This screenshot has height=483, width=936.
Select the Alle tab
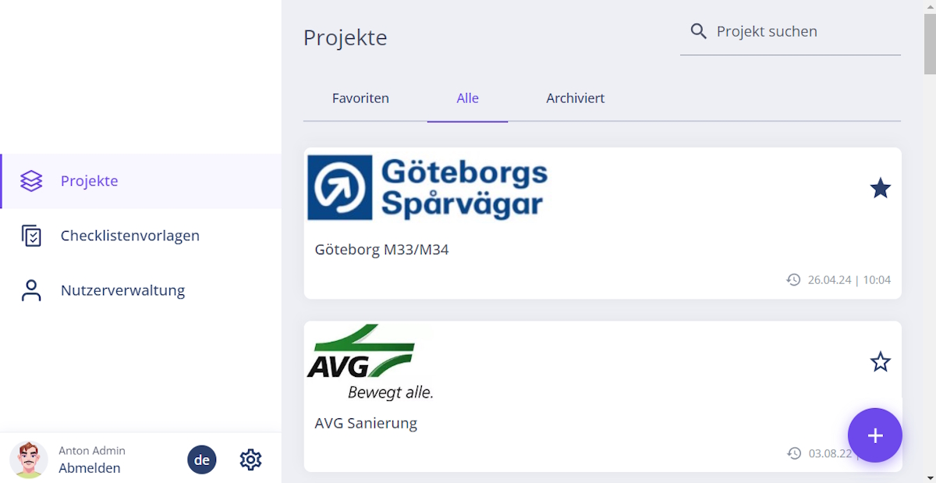tap(467, 98)
